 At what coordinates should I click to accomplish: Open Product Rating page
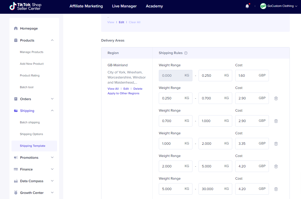click(x=30, y=75)
